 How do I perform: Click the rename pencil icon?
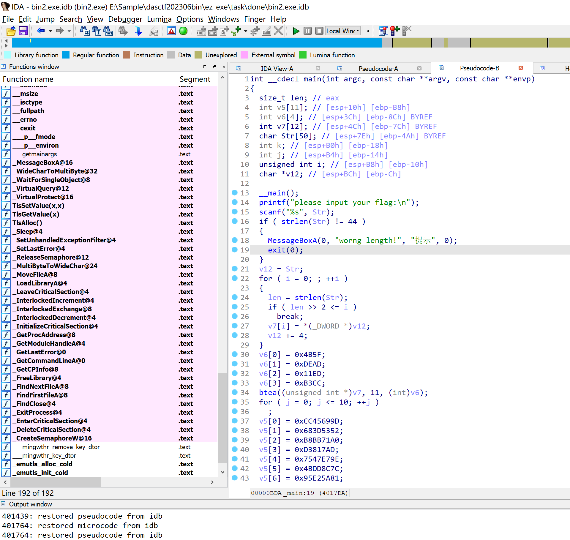pos(266,31)
